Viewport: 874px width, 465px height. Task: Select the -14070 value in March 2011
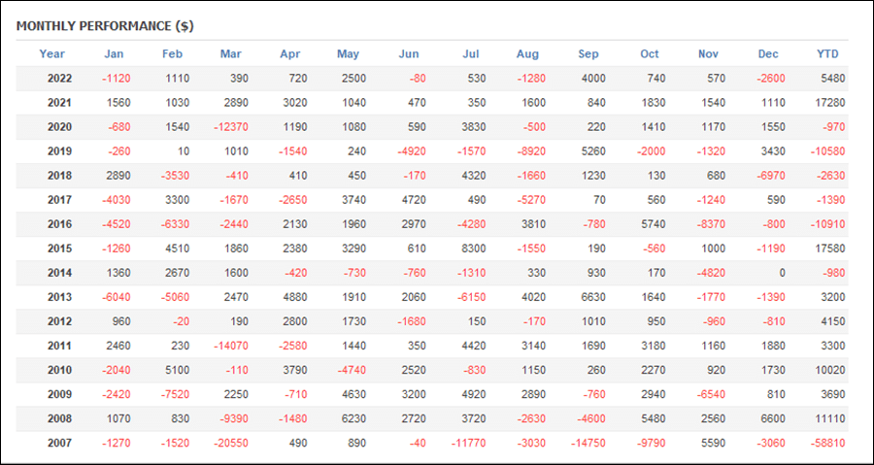click(x=231, y=346)
